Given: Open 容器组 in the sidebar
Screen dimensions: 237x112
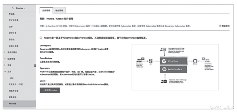Looking at the screenshot, I should 12,40.
